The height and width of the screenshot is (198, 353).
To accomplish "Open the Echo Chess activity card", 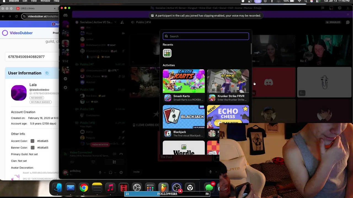I will [x=228, y=117].
